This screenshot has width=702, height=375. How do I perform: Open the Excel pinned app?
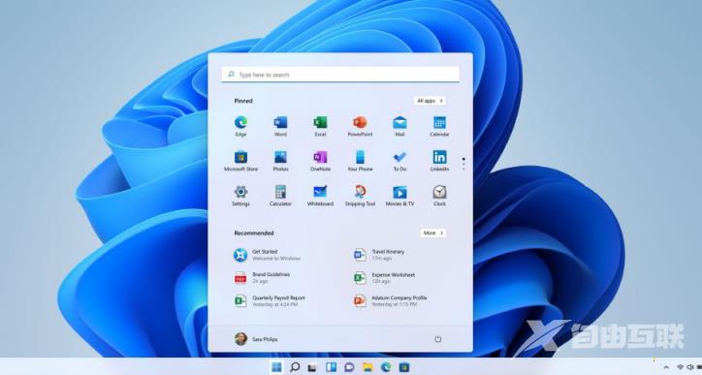coord(320,126)
